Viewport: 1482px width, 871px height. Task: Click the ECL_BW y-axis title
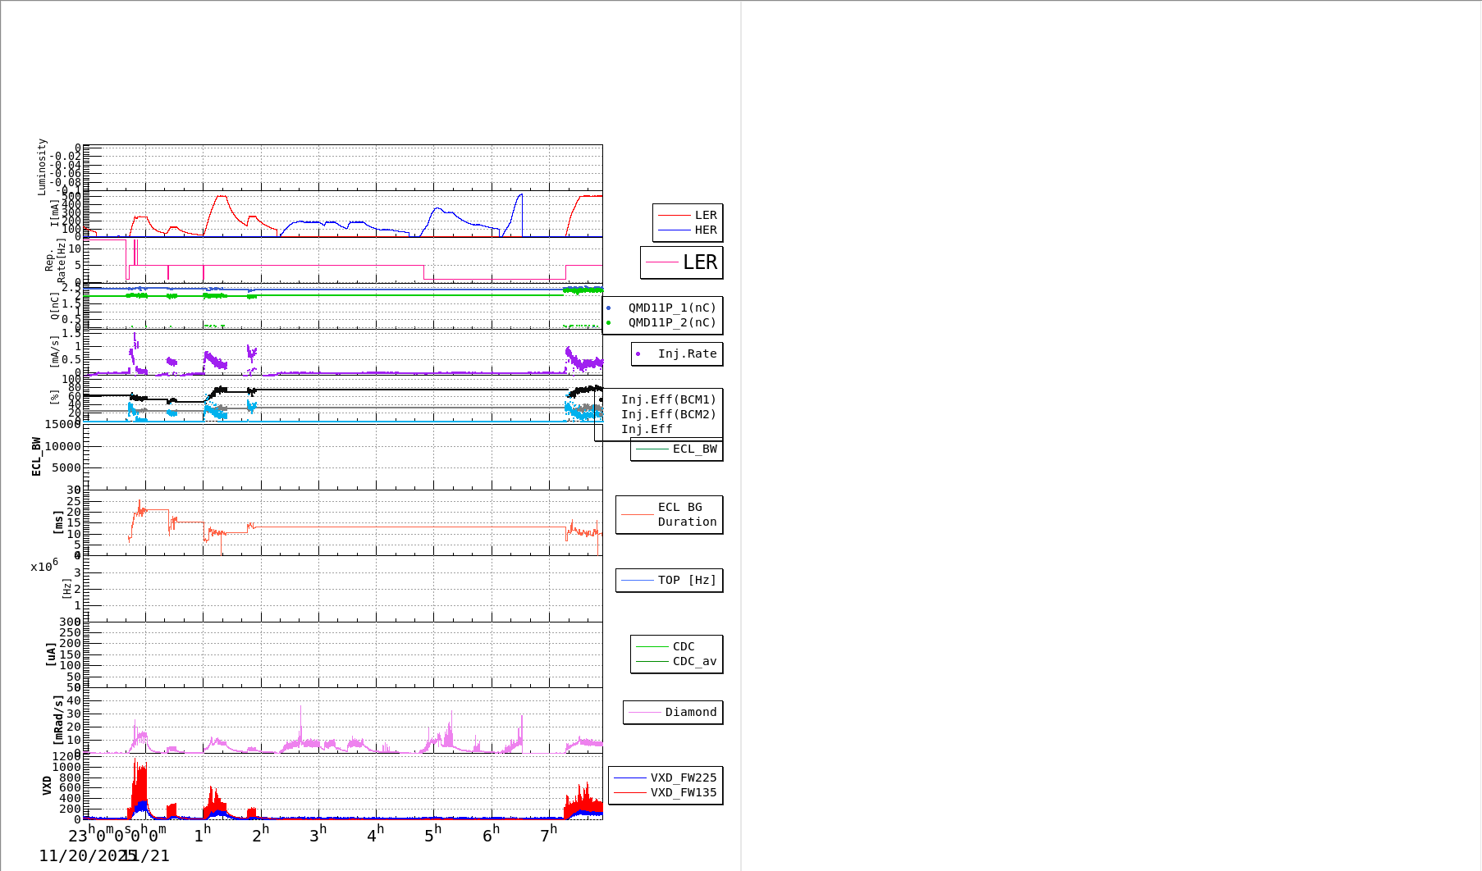coord(36,456)
